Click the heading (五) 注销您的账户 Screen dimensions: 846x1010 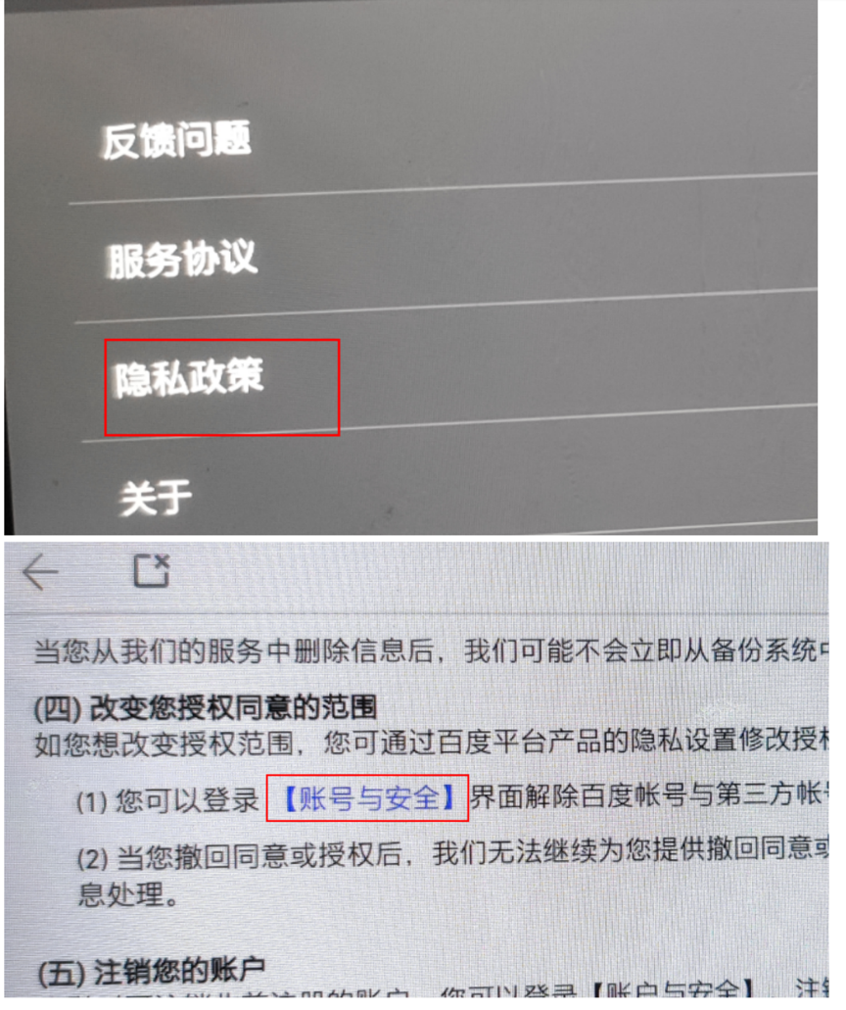(x=152, y=972)
